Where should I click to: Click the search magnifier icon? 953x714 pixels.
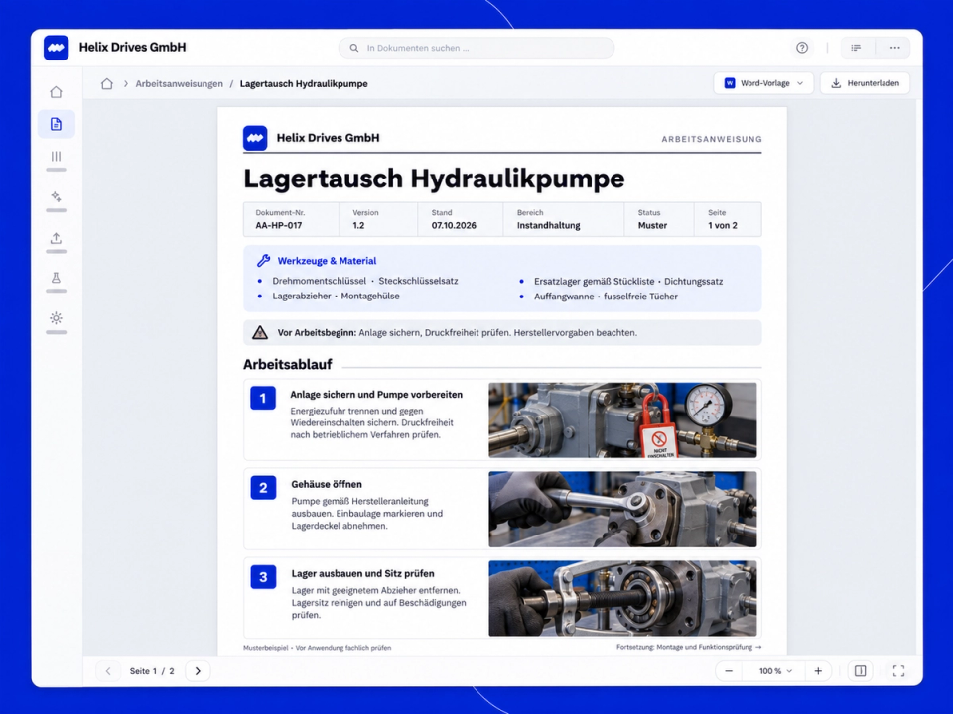coord(353,48)
